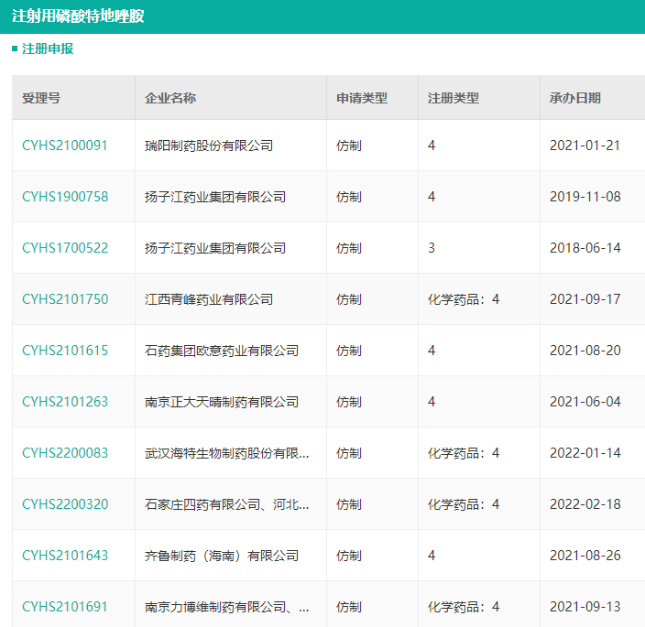Select company cell 江西青峰药业有限公司
This screenshot has width=645, height=627.
tap(209, 299)
